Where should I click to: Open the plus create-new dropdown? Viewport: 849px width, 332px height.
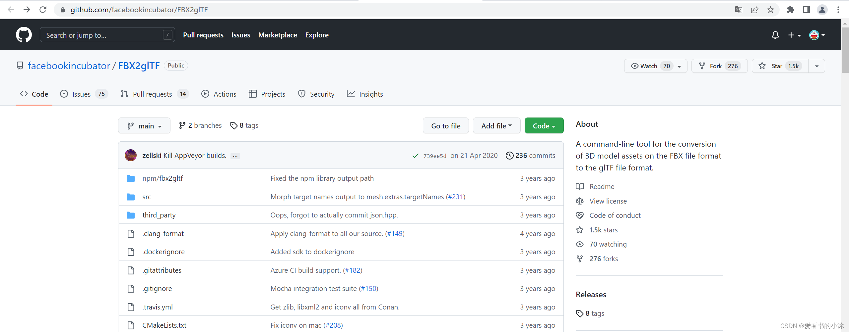[794, 35]
